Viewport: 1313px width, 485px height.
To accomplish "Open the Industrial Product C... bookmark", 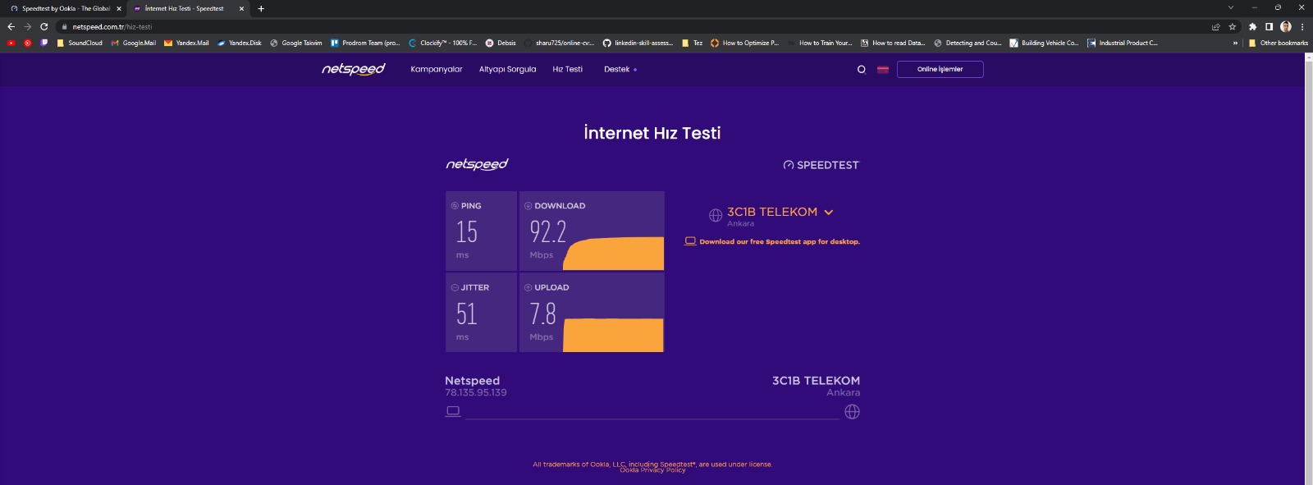I will point(1122,43).
